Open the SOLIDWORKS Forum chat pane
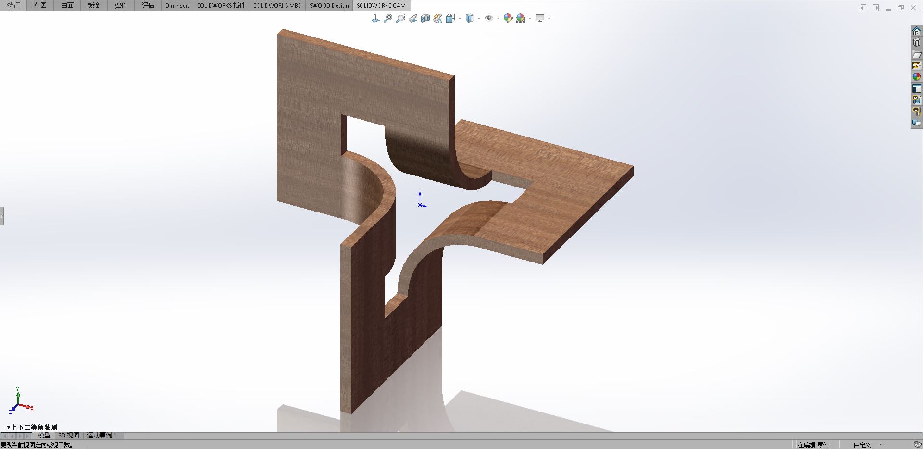Viewport: 923px width, 449px height. [917, 123]
